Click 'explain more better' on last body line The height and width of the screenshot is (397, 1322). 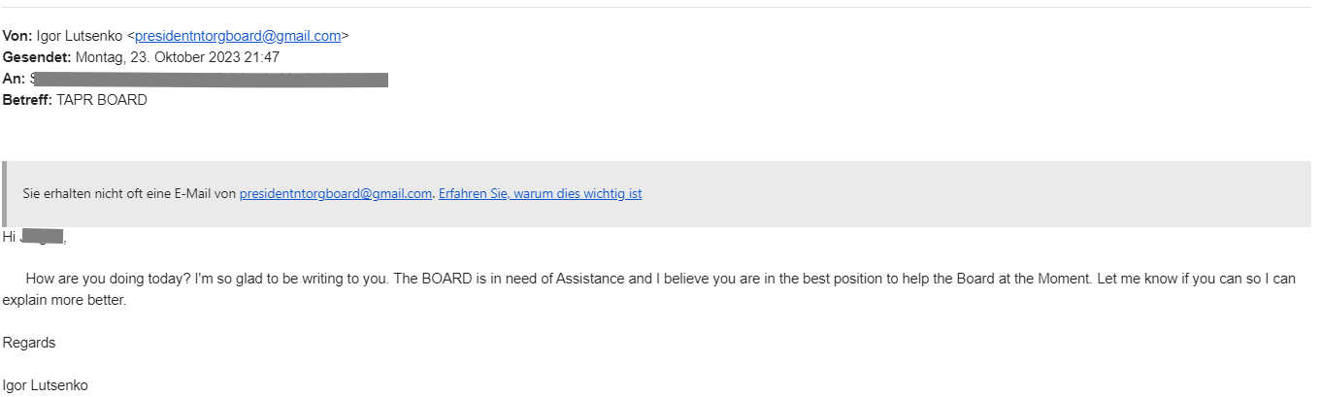[64, 300]
